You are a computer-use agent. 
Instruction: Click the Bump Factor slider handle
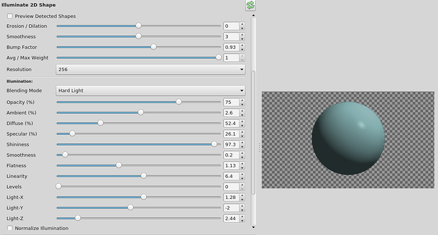pos(154,47)
